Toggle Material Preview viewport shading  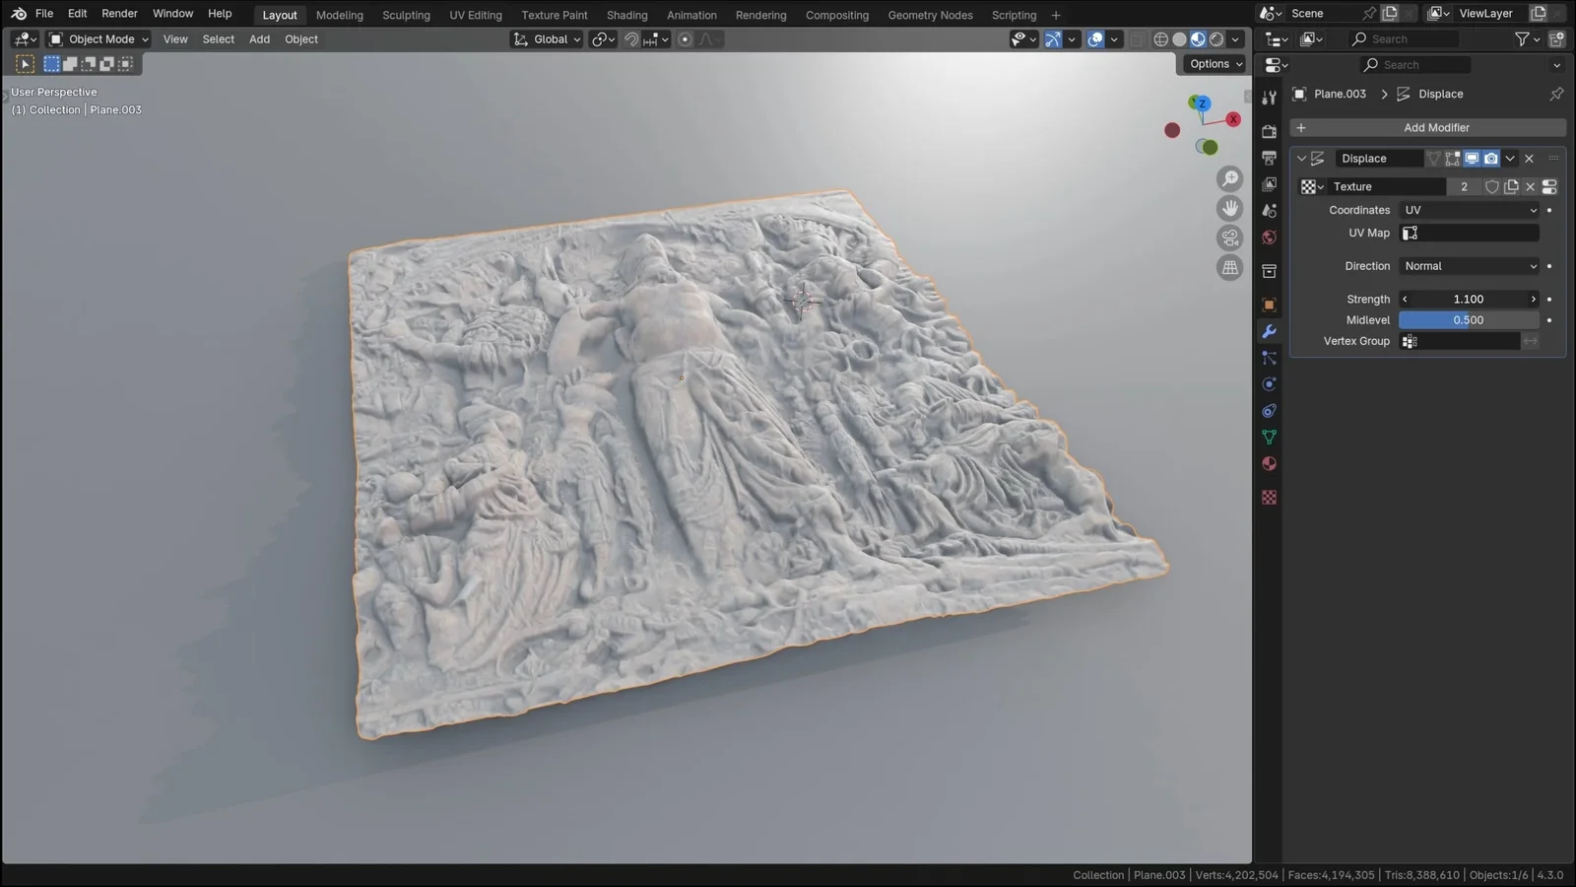coord(1198,38)
